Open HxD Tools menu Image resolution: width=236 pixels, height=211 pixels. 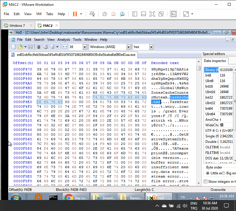coord(77,40)
